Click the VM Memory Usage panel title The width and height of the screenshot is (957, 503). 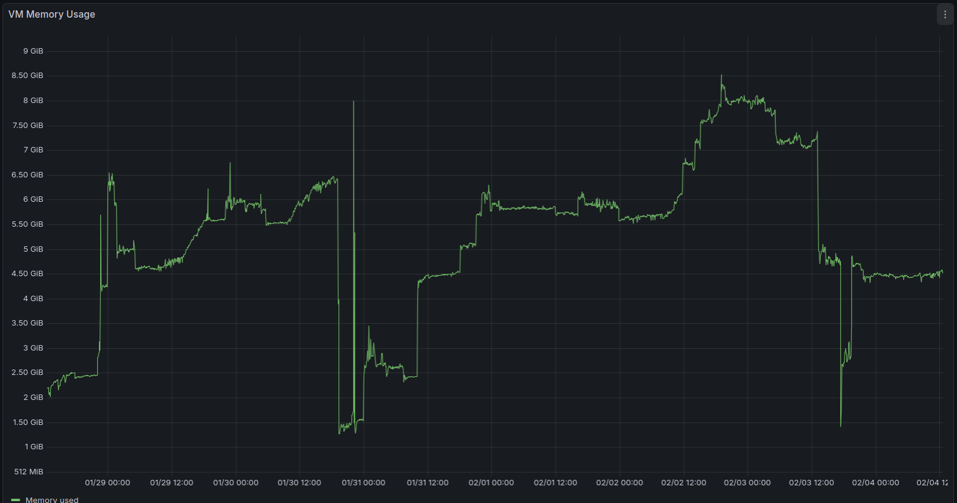(52, 14)
